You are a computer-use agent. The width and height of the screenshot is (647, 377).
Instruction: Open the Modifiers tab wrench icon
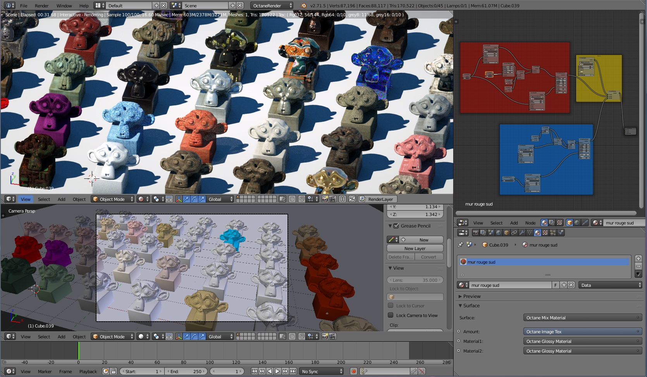(522, 233)
